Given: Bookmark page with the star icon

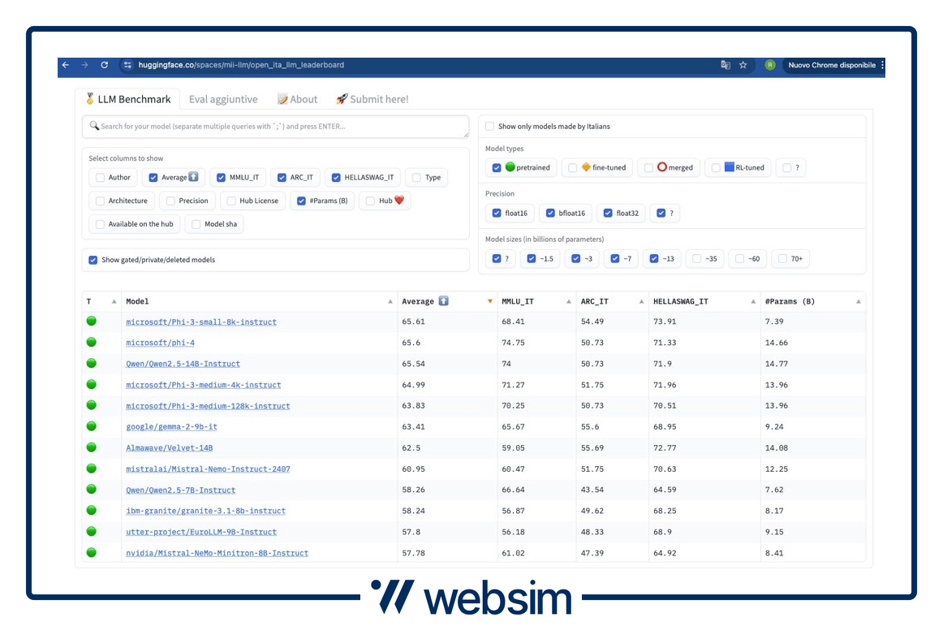Looking at the screenshot, I should tap(743, 65).
